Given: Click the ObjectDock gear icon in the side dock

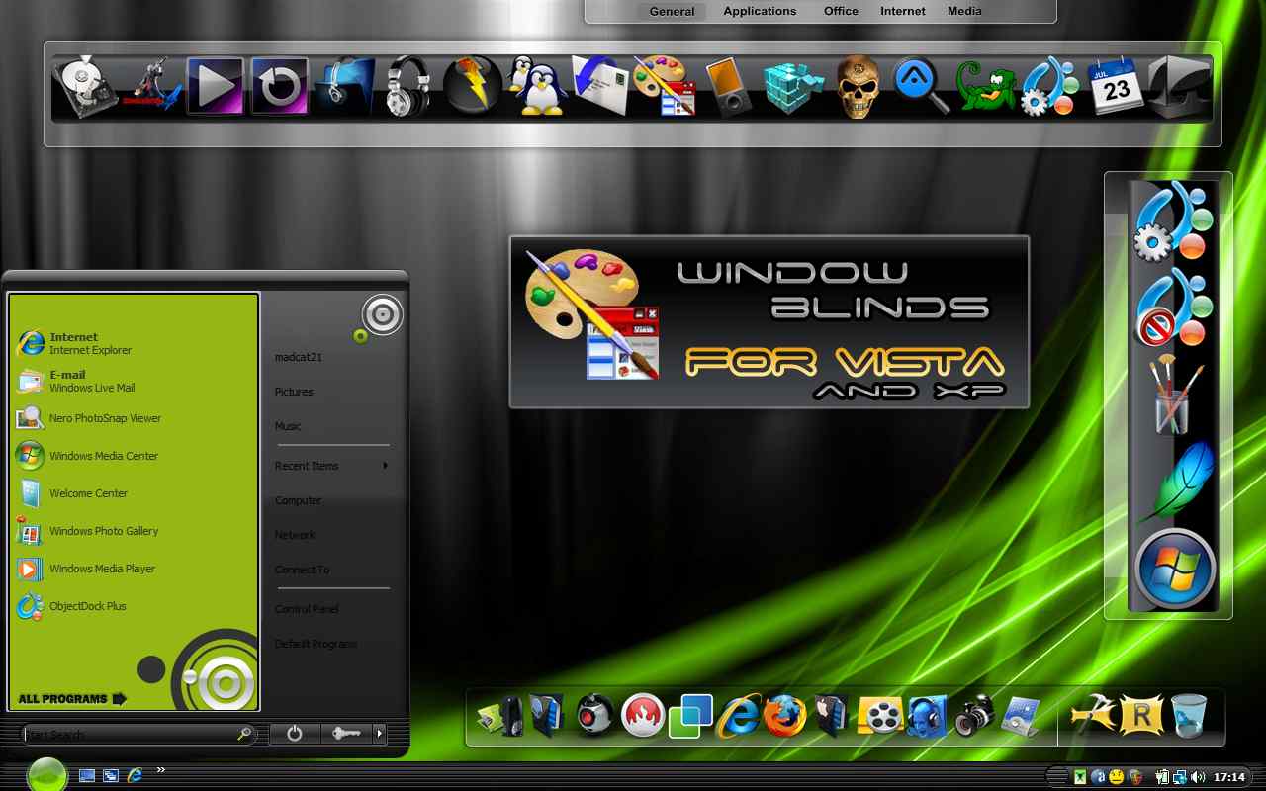Looking at the screenshot, I should coord(1173,220).
